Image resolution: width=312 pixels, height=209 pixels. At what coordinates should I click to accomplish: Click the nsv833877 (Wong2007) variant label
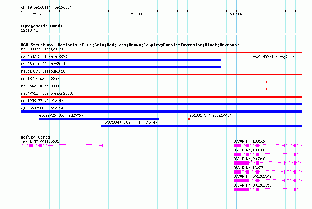point(42,49)
